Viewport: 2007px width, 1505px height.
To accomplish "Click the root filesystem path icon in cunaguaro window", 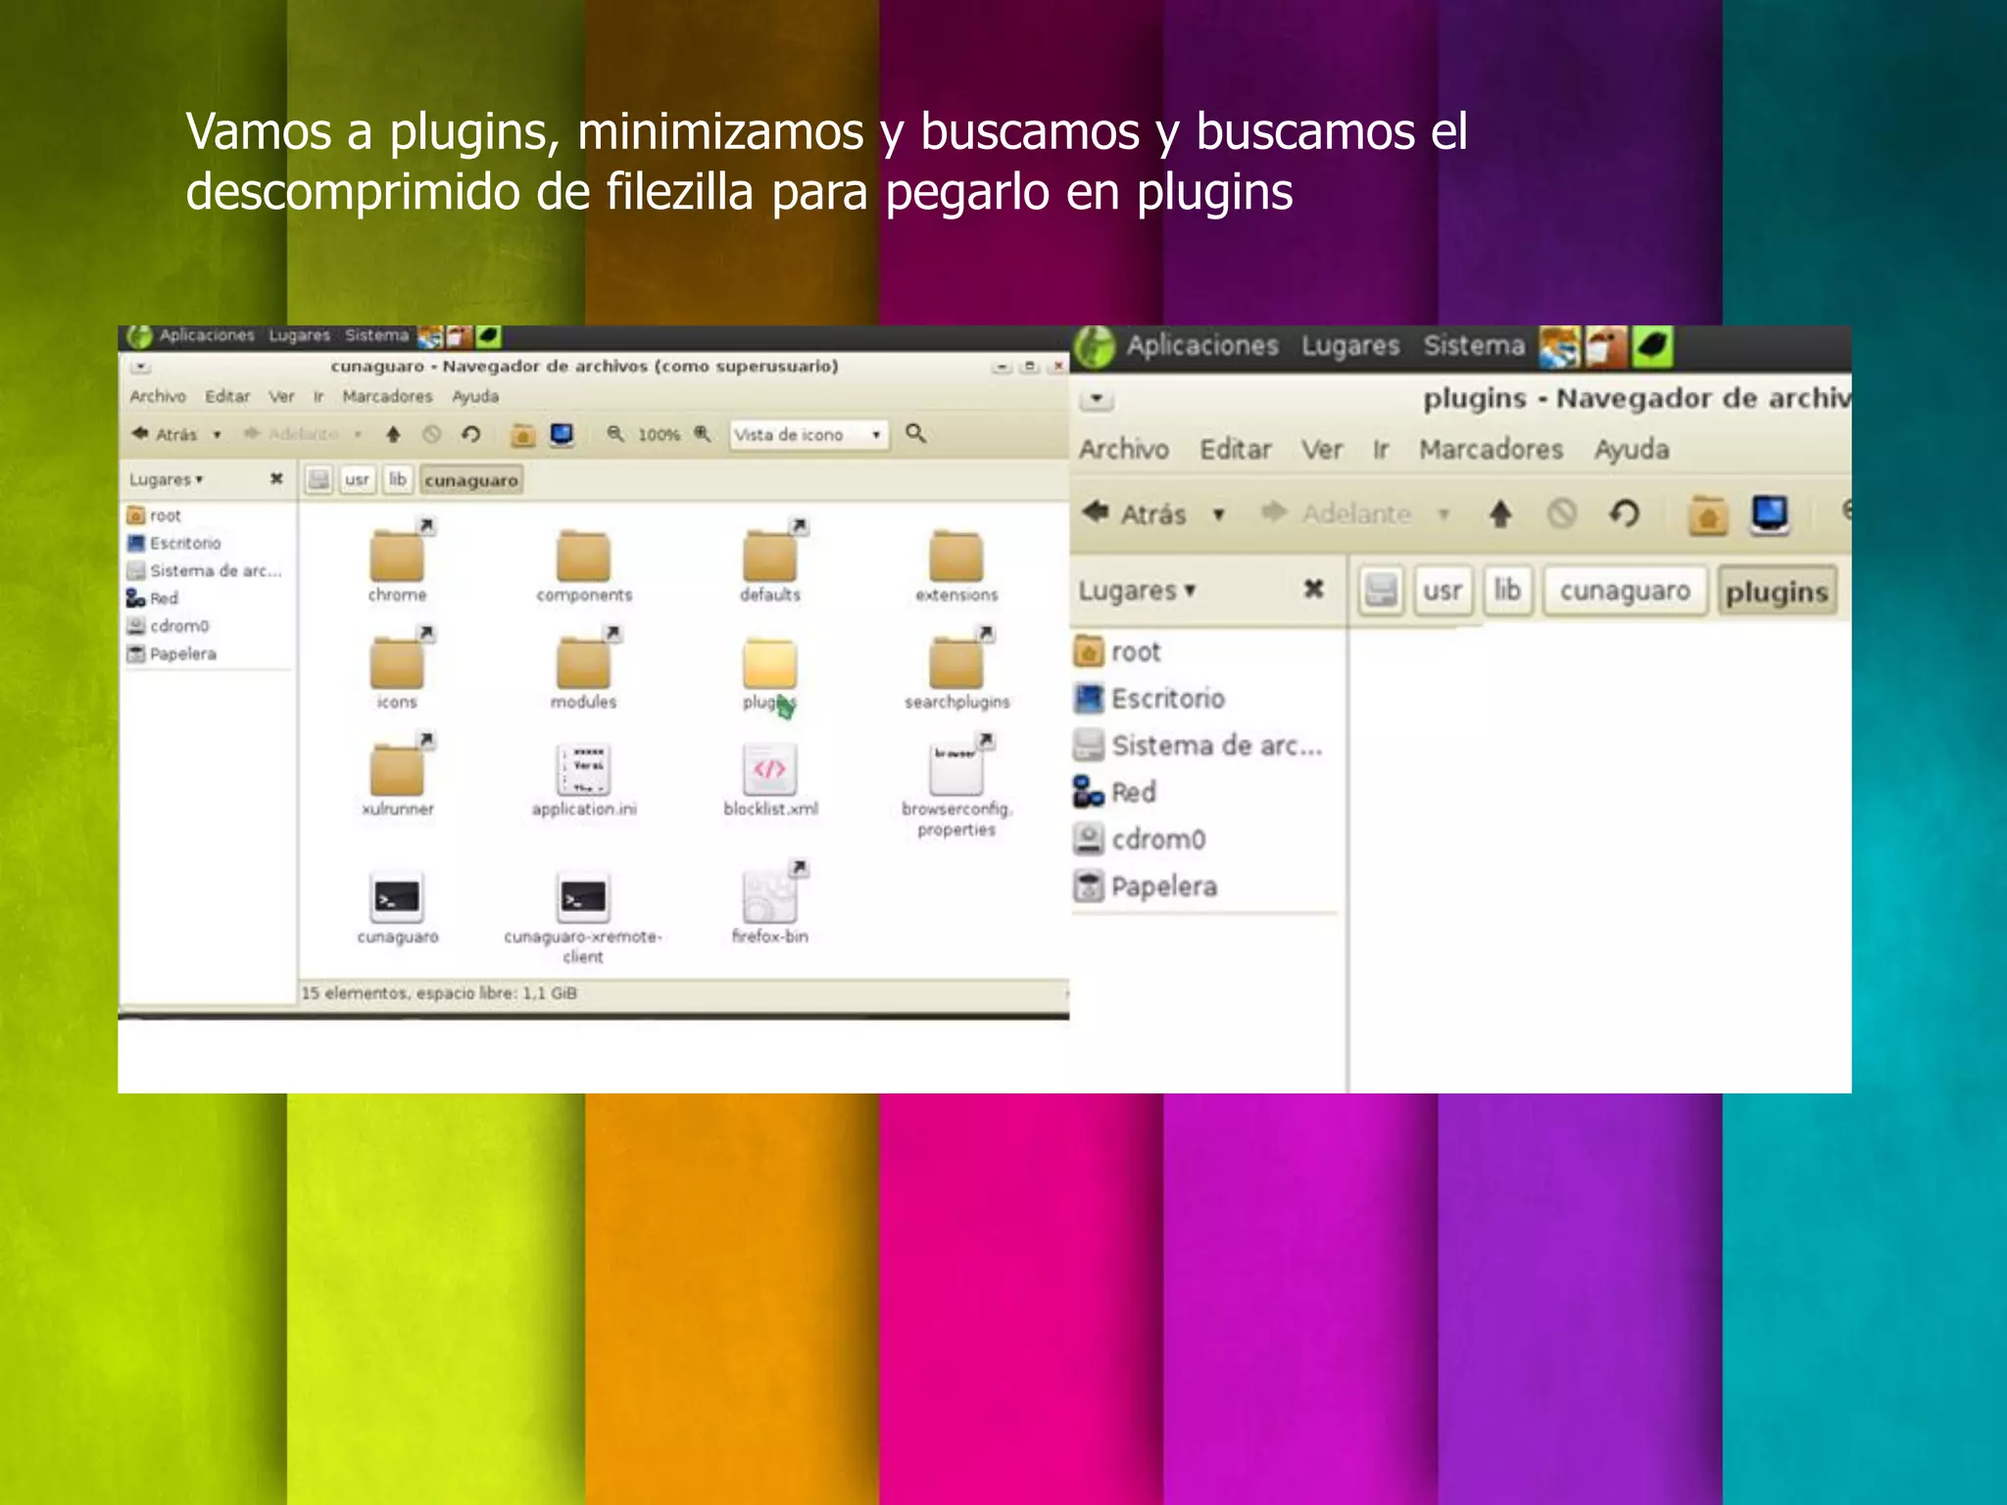I will pos(318,479).
